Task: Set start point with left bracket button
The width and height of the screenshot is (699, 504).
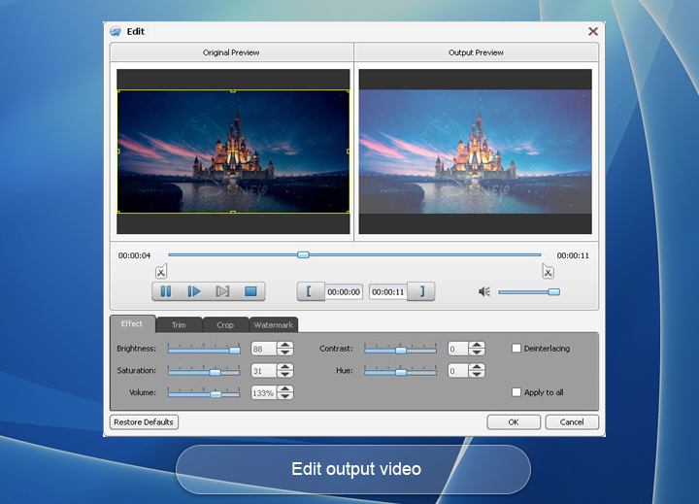Action: (x=311, y=291)
